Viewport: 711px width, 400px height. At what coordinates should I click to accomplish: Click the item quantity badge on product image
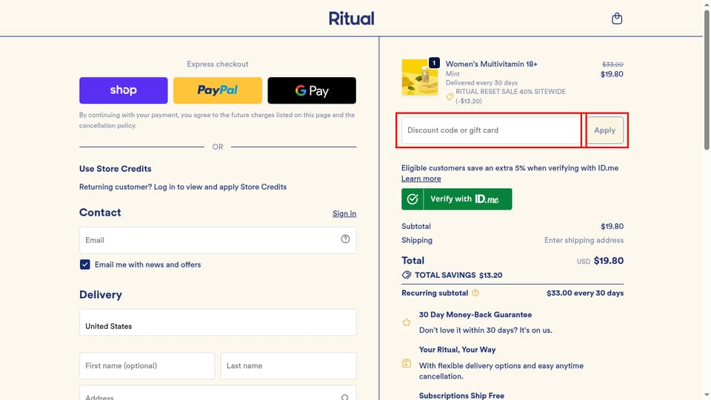tap(434, 63)
